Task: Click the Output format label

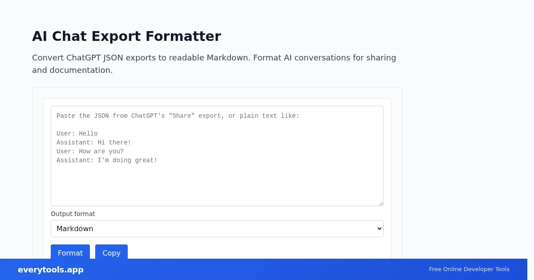Action: (73, 214)
